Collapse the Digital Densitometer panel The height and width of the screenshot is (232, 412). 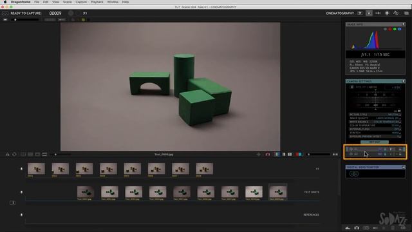tap(403, 167)
